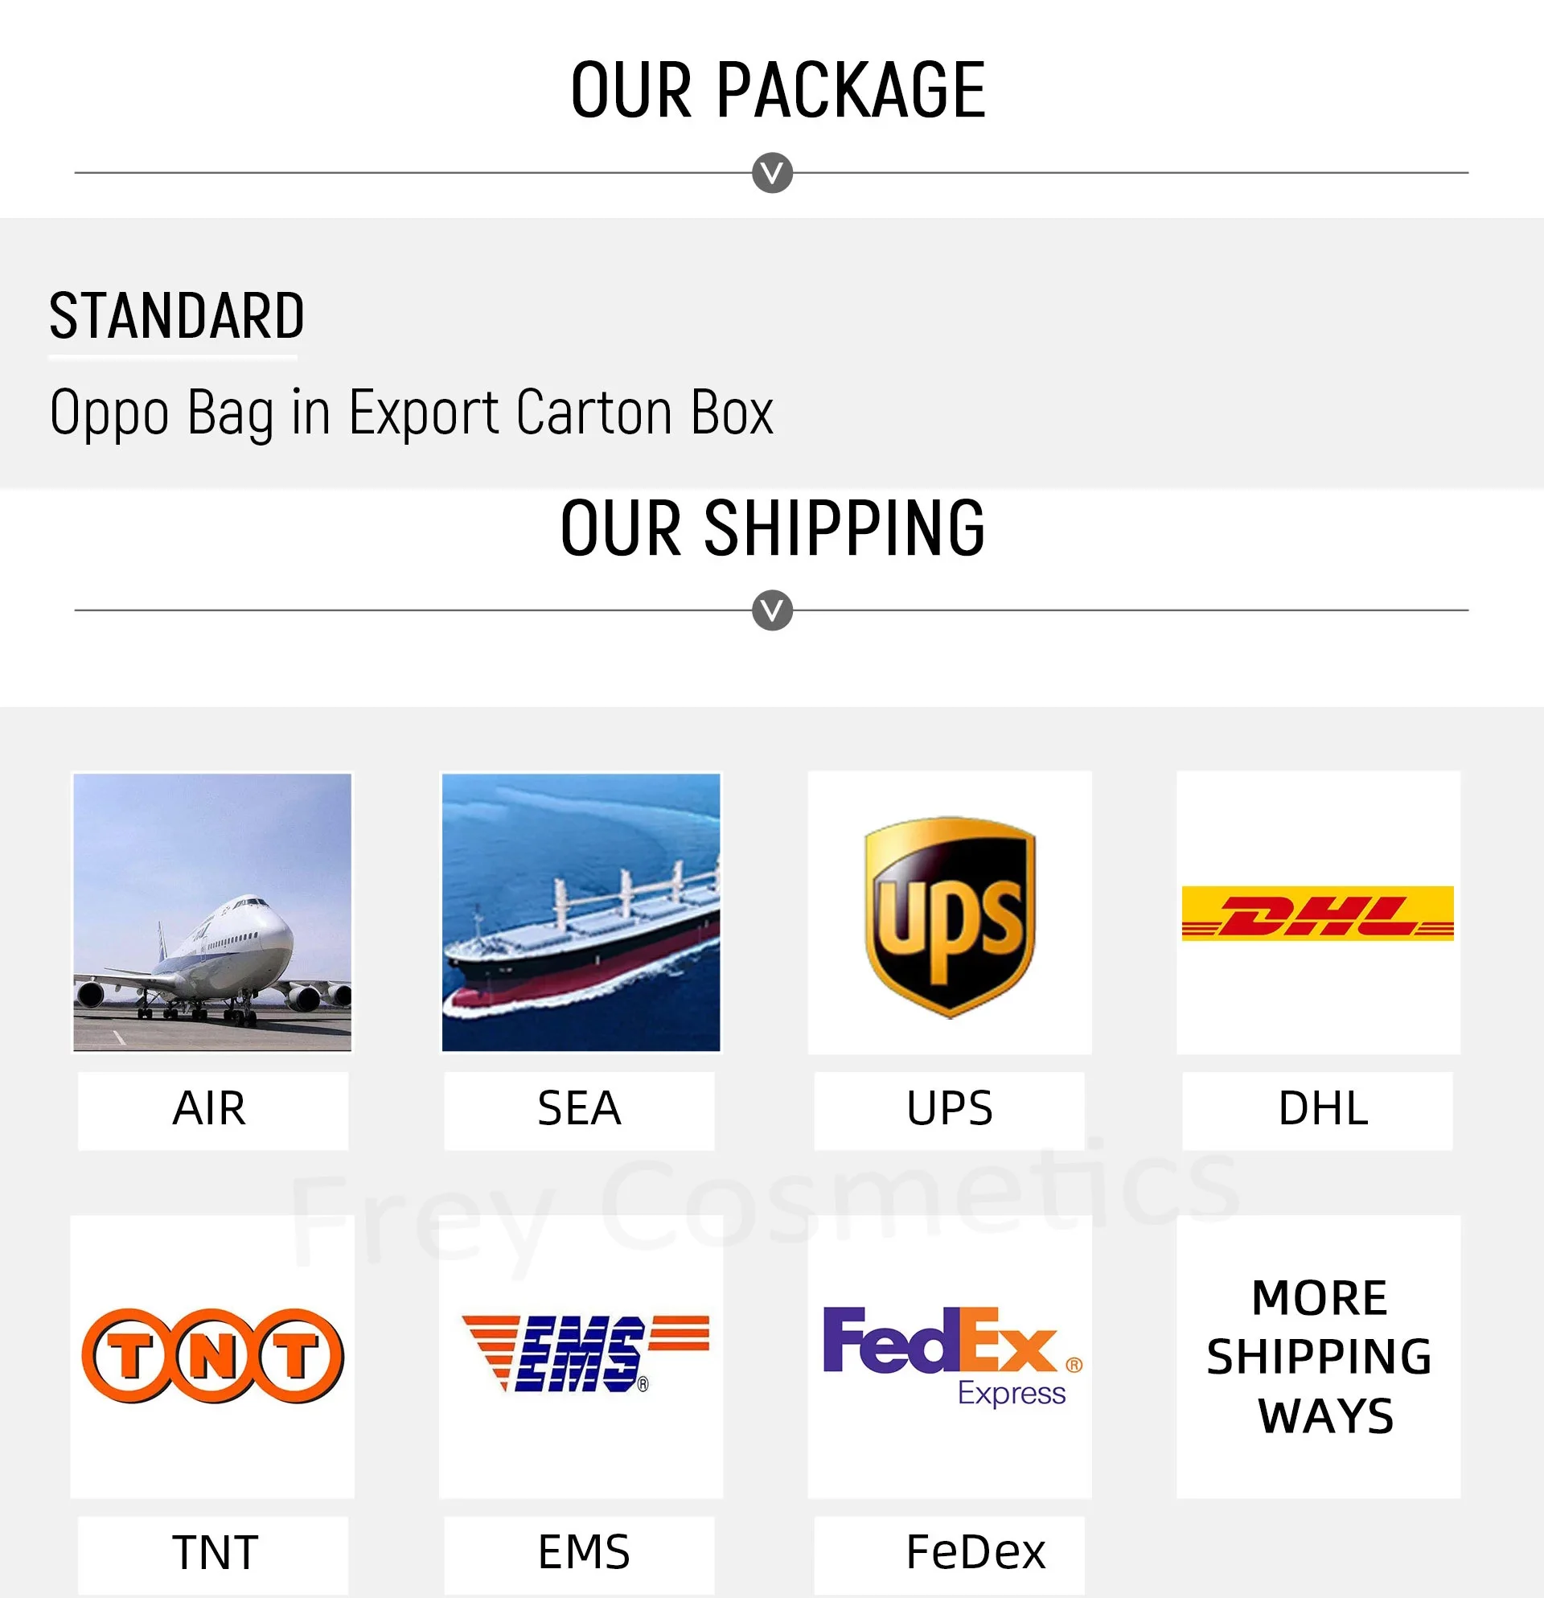Select the FeDex text label
Screen dimensions: 1544x1598
pyautogui.click(x=975, y=1552)
